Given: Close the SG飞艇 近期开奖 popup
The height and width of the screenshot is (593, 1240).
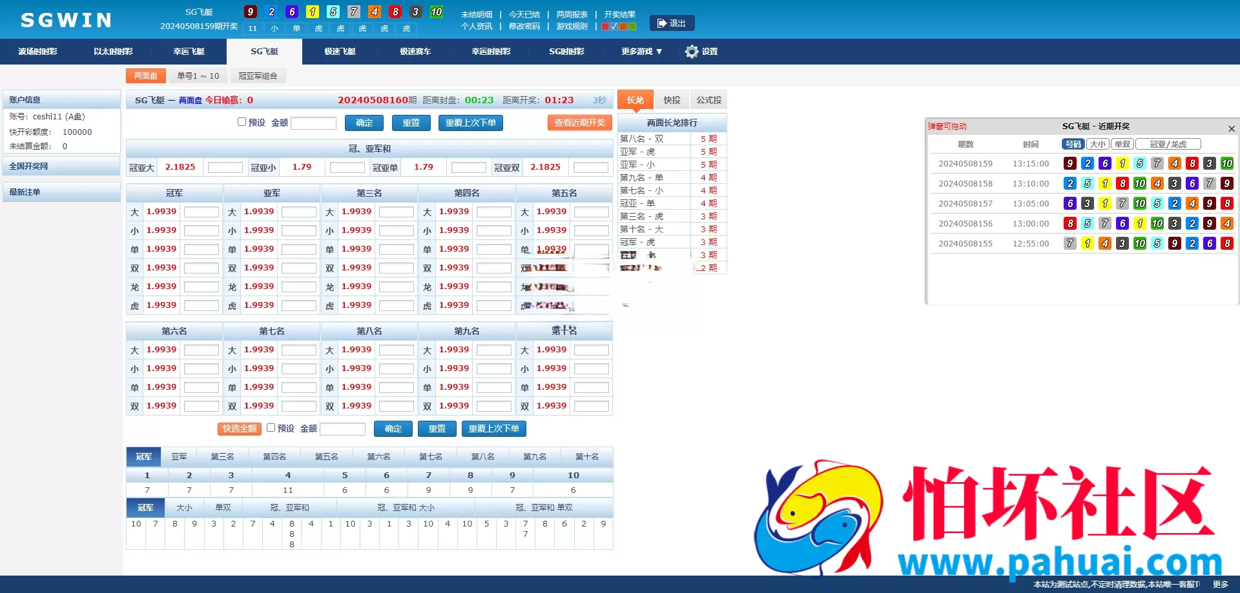Looking at the screenshot, I should 1232,128.
